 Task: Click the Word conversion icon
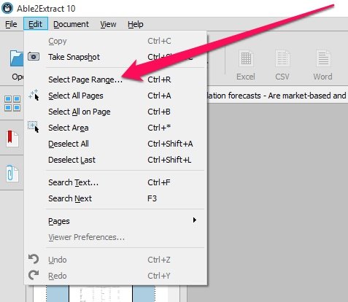(x=323, y=58)
